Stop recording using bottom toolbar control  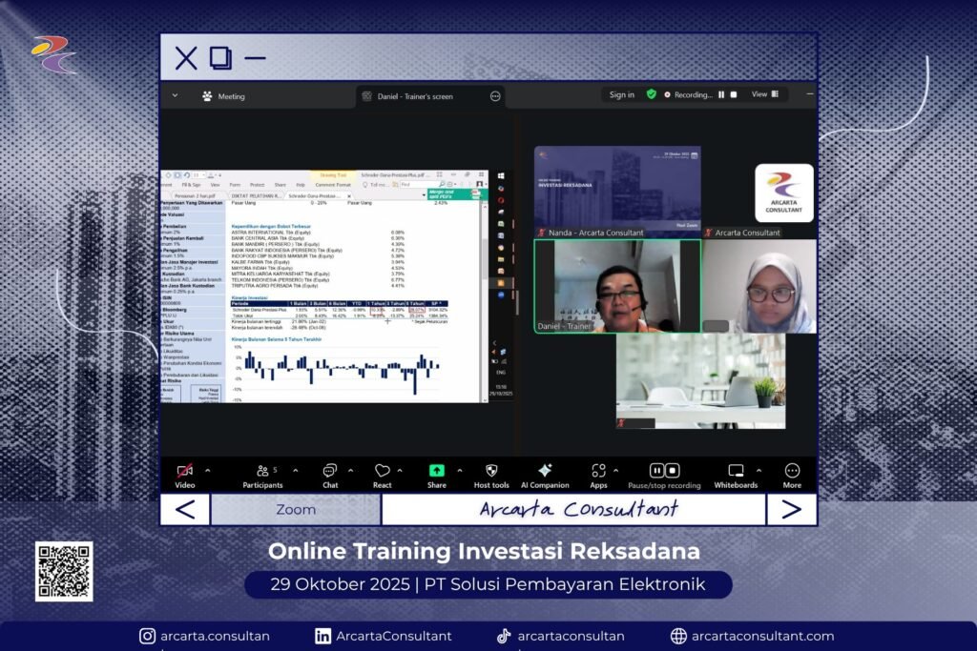(673, 470)
